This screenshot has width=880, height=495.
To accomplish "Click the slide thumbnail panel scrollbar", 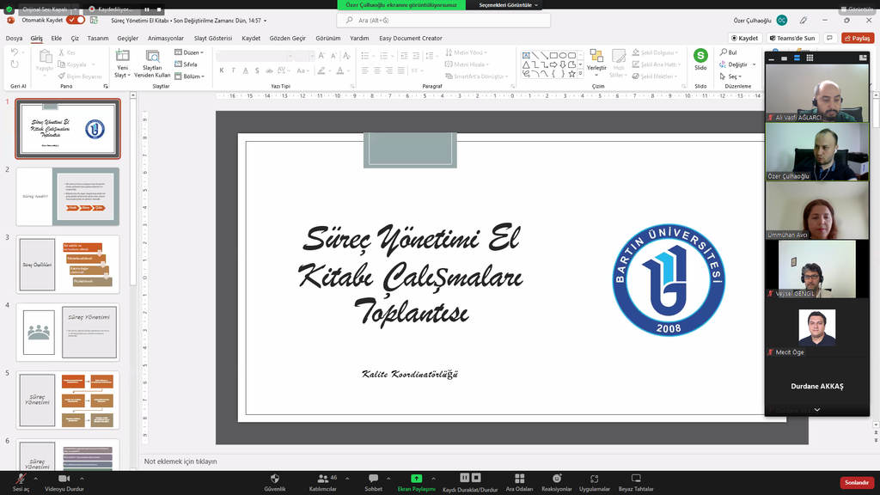I will tap(133, 193).
